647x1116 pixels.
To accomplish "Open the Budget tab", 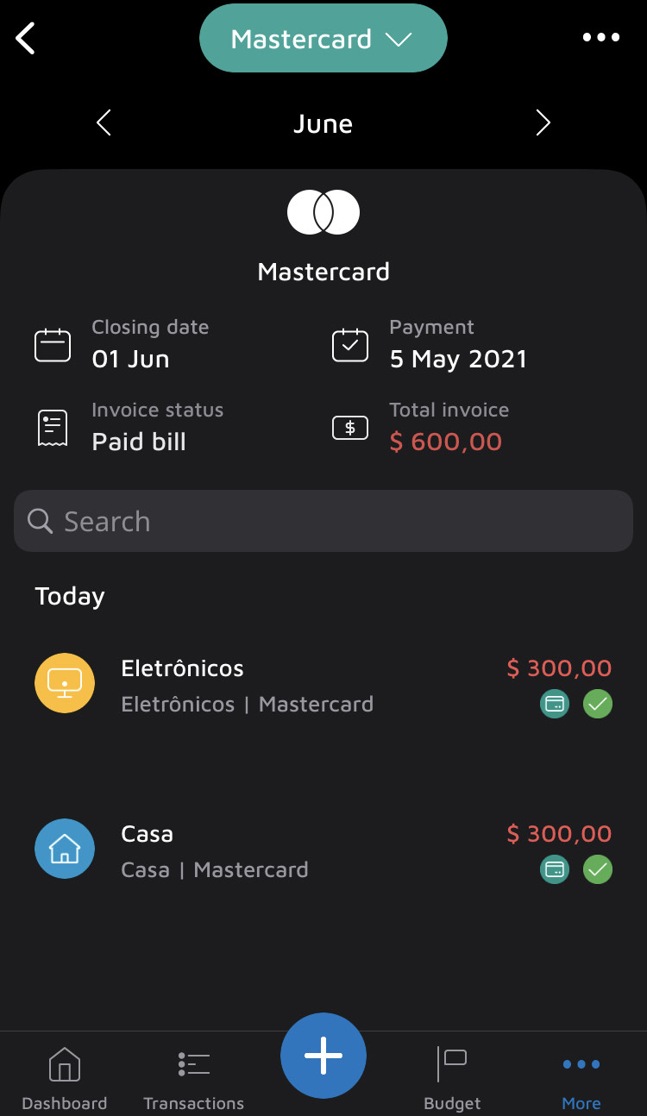I will pyautogui.click(x=452, y=1078).
